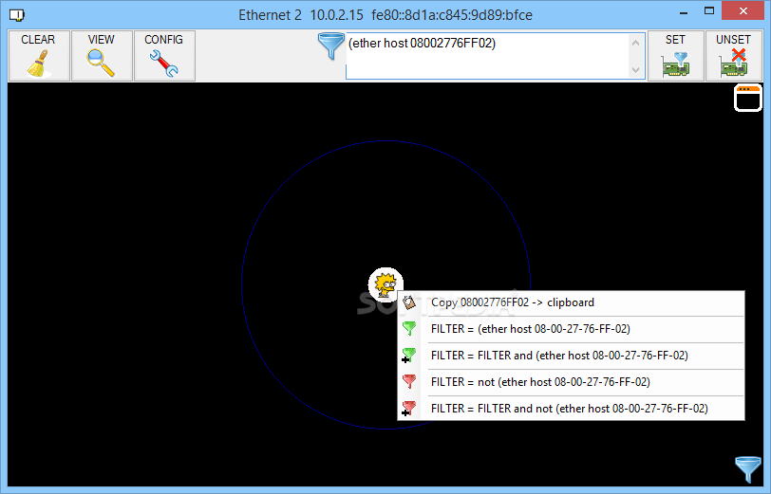Open the VIEW magnifier button
Screen dimensions: 771x494
[x=102, y=56]
